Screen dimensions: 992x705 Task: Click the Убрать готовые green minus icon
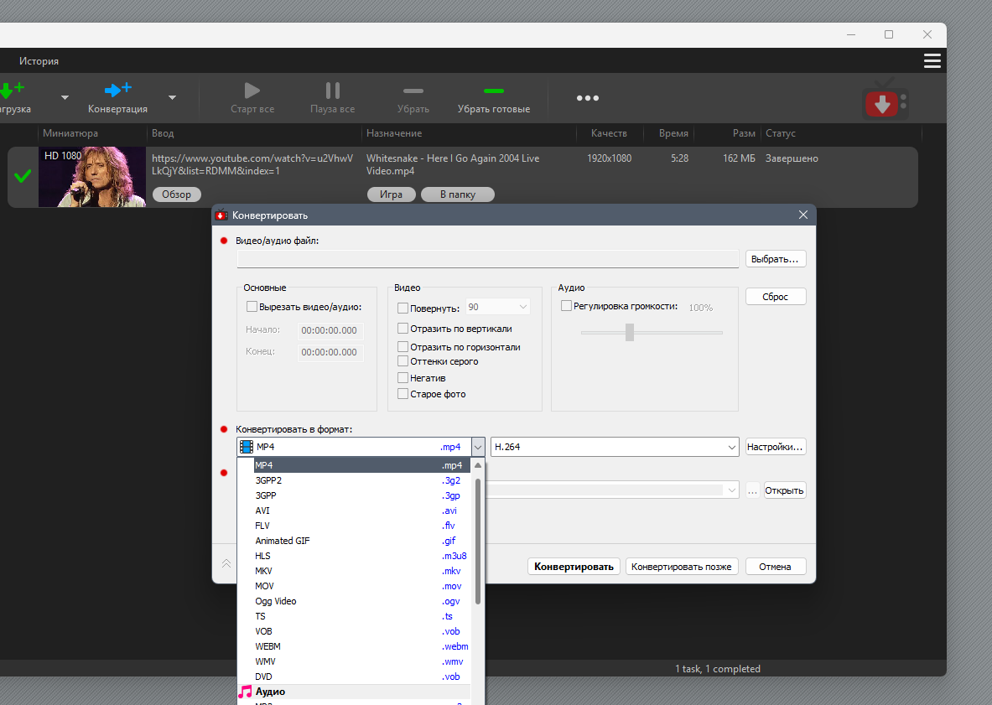point(493,91)
